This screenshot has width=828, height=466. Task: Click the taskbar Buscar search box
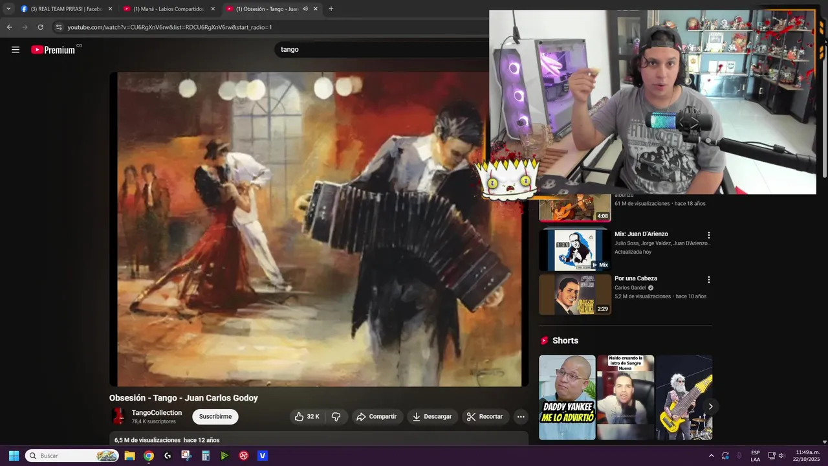click(72, 456)
